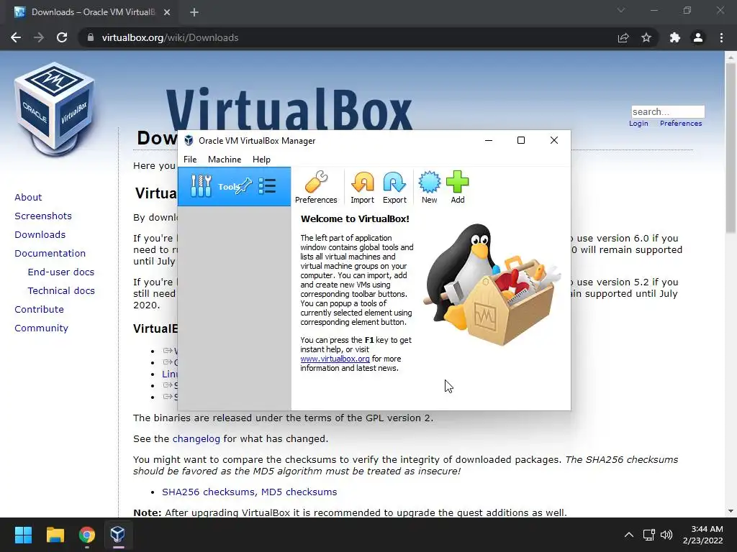737x552 pixels.
Task: Click the Export appliance icon
Action: [394, 187]
